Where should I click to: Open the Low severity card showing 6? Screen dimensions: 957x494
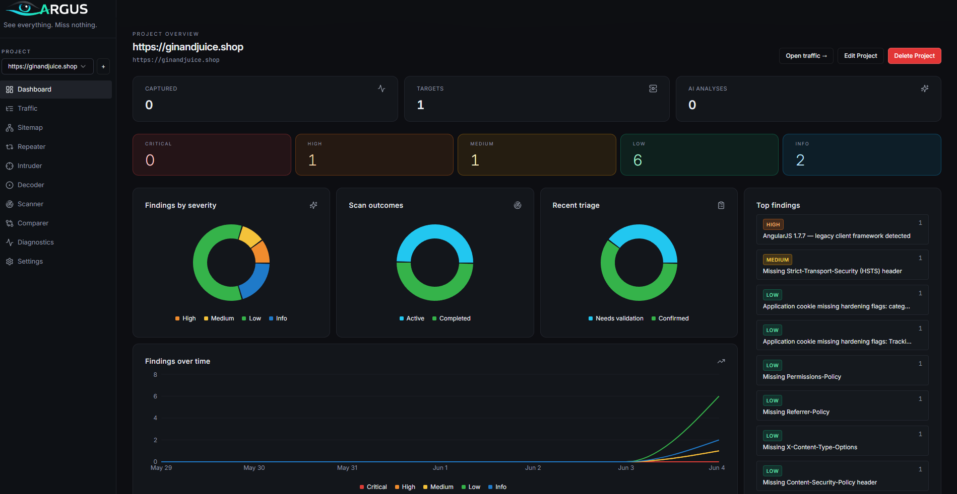(x=699, y=155)
